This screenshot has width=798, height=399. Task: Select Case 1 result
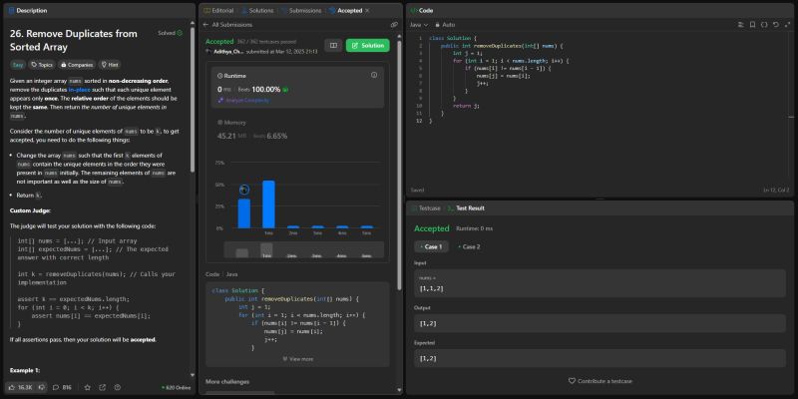(431, 246)
